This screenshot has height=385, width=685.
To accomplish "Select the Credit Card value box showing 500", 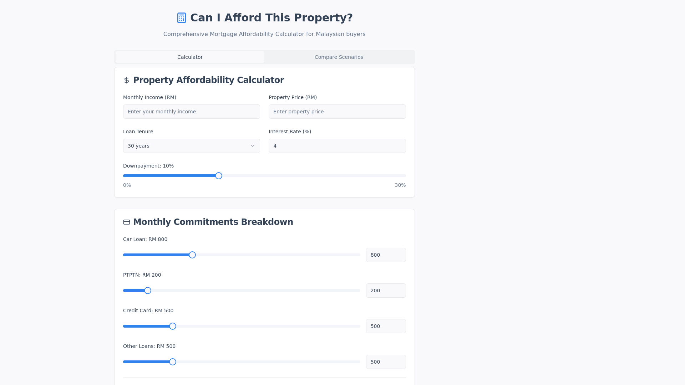I will 386,326.
